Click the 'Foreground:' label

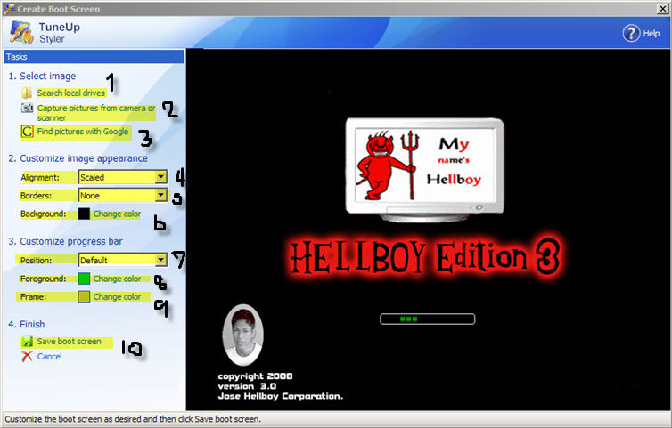coord(44,279)
